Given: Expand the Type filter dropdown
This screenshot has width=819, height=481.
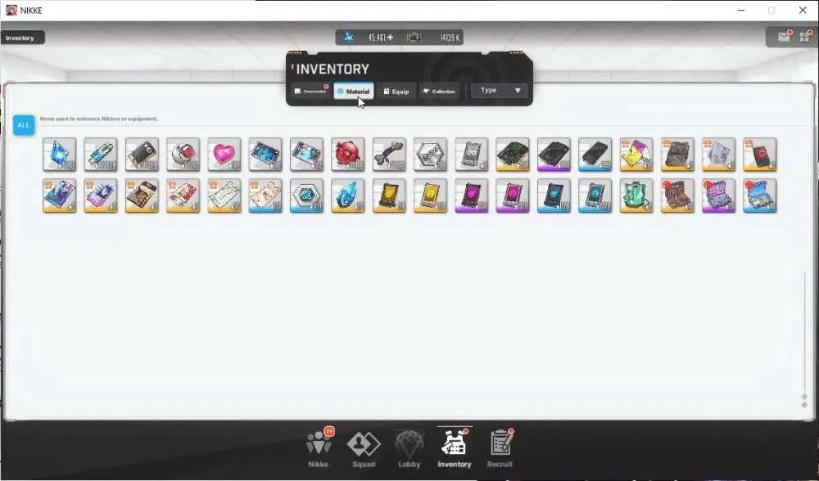Looking at the screenshot, I should (x=500, y=91).
